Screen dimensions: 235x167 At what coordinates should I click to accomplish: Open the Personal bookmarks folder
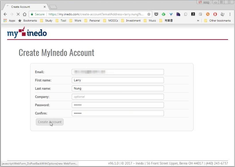coord(92,20)
